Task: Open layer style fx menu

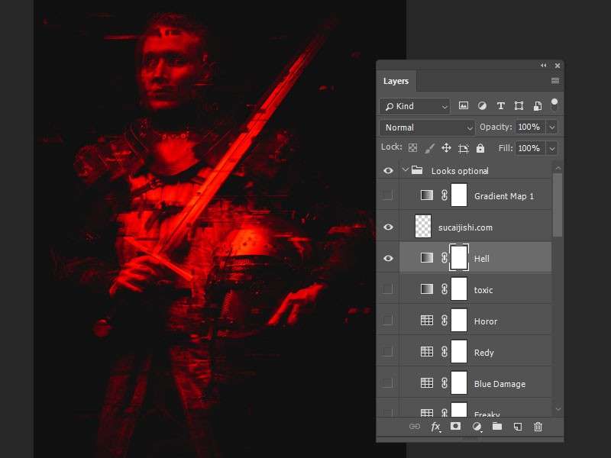Action: coord(435,427)
